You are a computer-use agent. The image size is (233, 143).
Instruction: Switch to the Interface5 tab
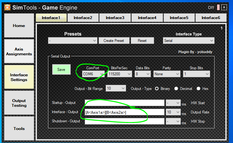tap(179, 18)
